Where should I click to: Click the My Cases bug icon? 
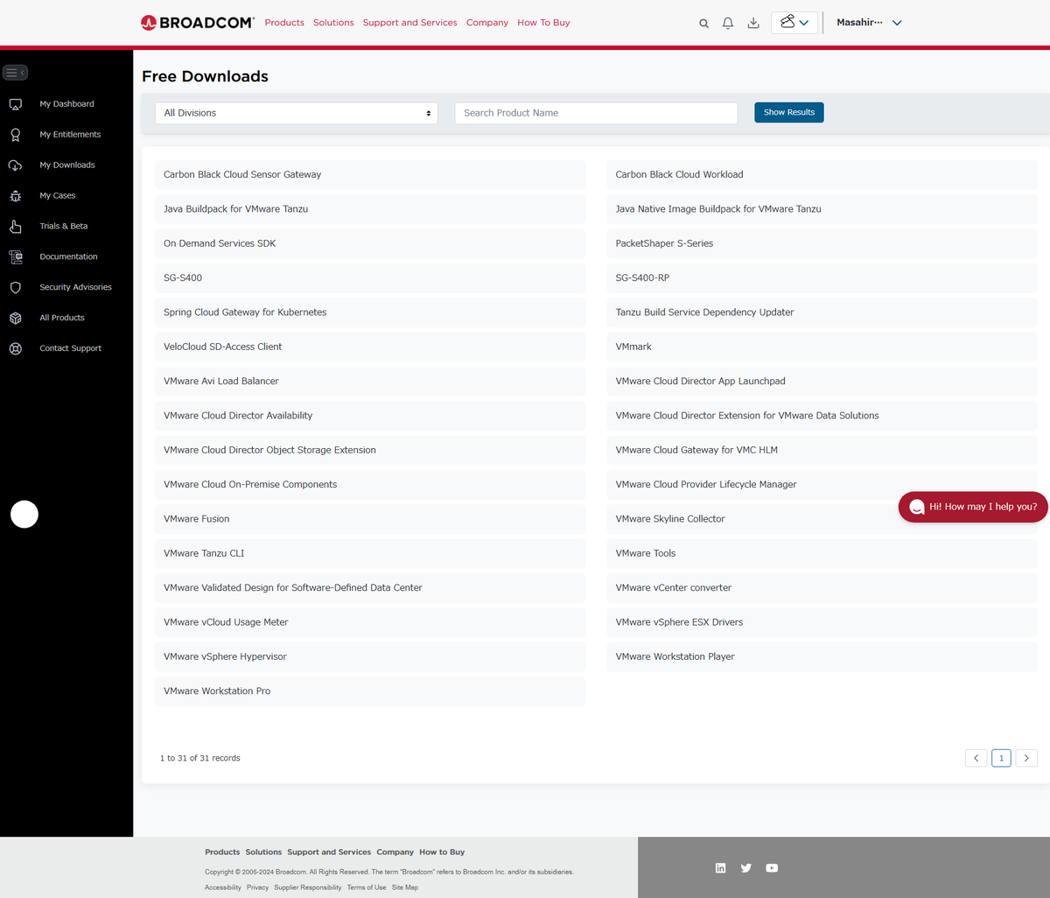[x=16, y=196]
